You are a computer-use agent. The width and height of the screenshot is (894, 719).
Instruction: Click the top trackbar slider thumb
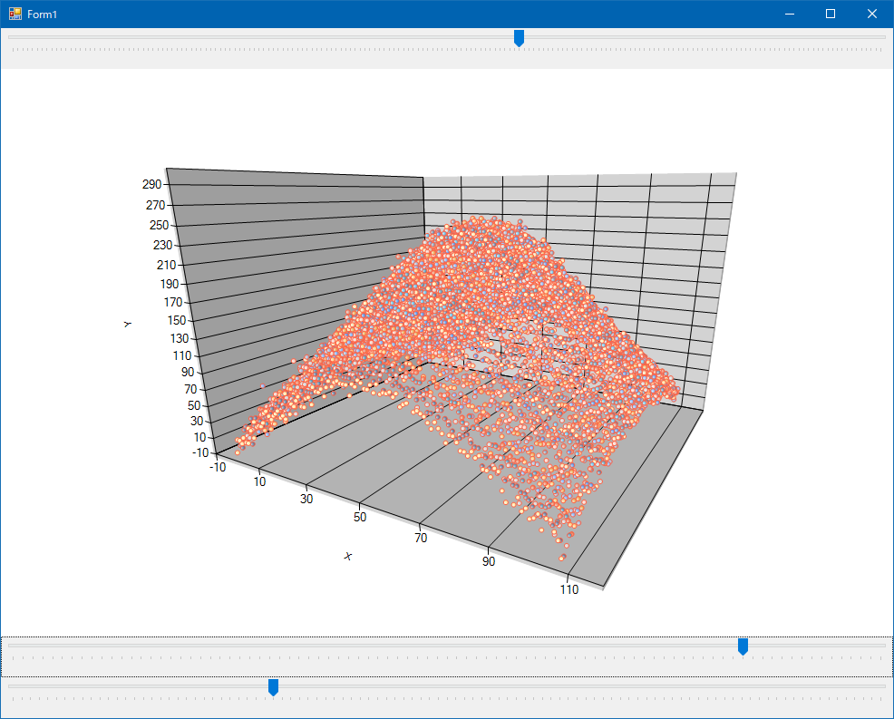point(519,38)
